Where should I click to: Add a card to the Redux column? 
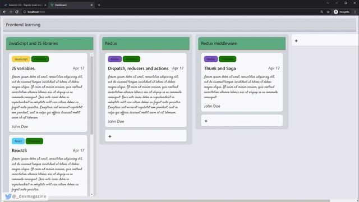(x=146, y=136)
